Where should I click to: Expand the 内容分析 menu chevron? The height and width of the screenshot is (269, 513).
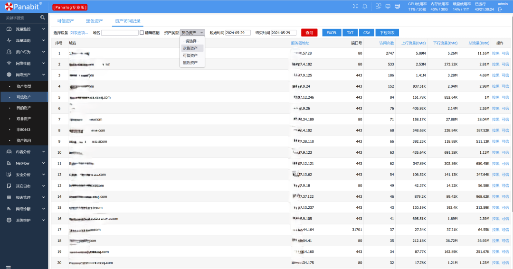pyautogui.click(x=44, y=152)
